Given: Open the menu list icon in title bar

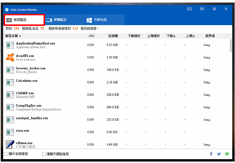Looking at the screenshot, I should pyautogui.click(x=214, y=9).
